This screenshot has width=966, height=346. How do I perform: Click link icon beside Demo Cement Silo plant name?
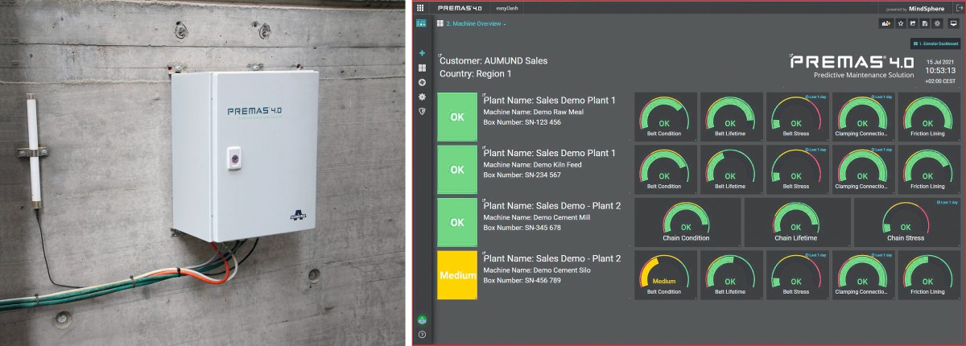coord(483,253)
